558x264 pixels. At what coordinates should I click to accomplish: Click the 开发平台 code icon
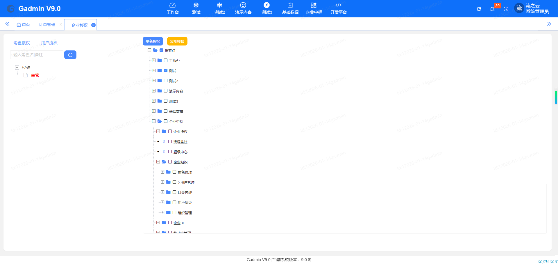338,5
